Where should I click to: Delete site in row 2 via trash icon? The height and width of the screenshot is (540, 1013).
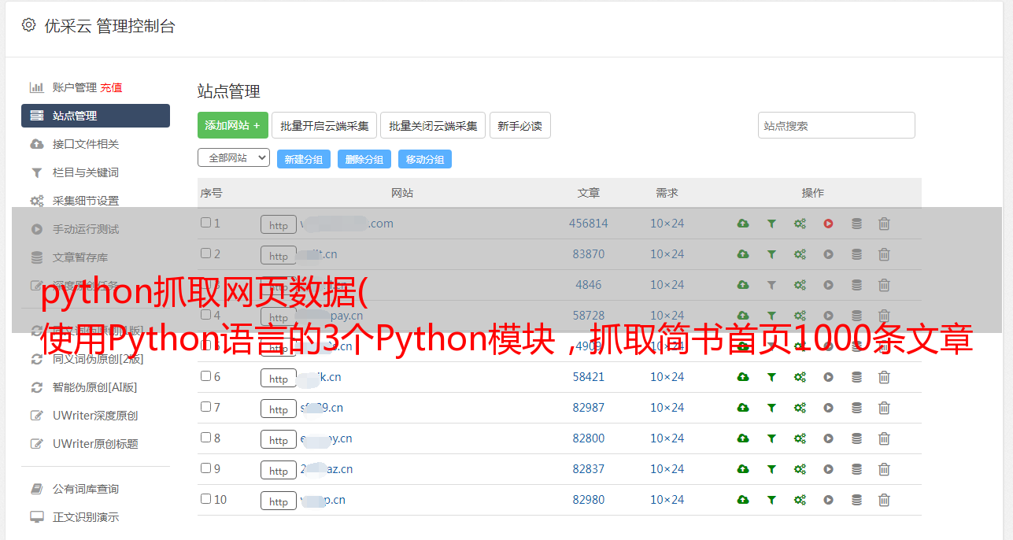(x=884, y=254)
